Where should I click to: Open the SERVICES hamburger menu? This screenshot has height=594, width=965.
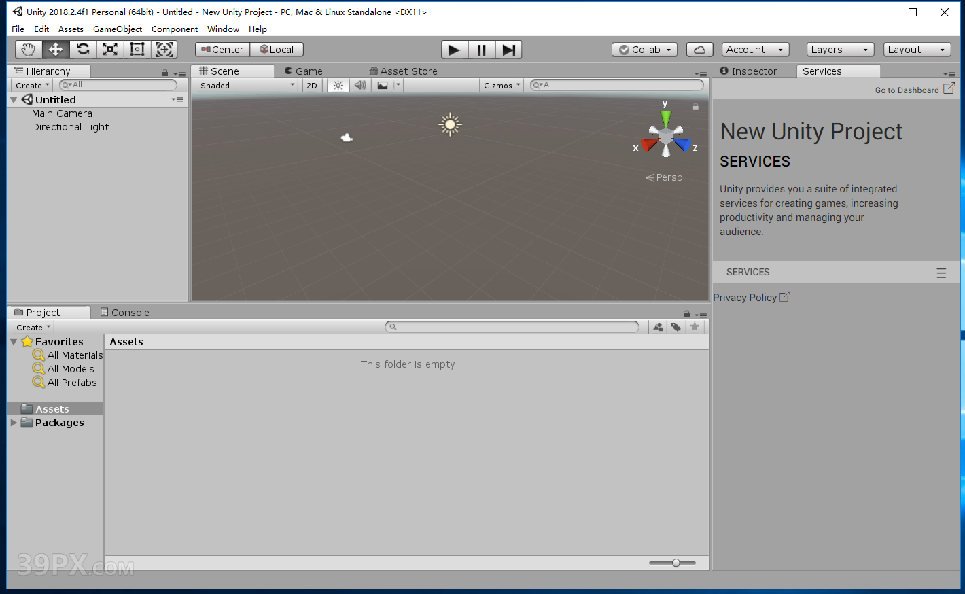click(x=941, y=273)
